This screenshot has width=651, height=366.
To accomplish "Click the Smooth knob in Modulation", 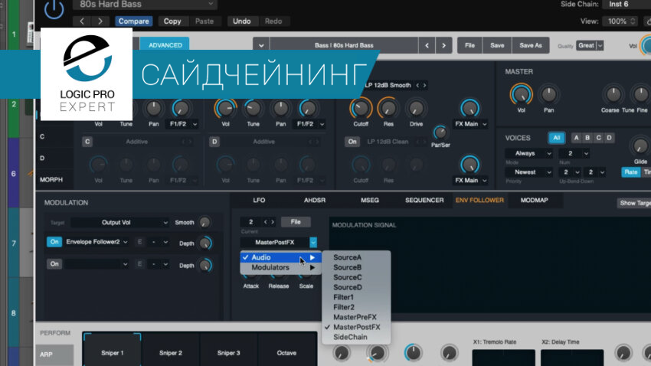I will [204, 222].
